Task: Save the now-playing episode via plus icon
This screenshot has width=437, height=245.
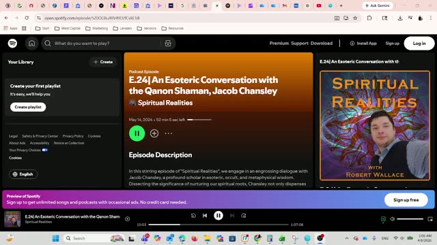Action: pyautogui.click(x=128, y=219)
